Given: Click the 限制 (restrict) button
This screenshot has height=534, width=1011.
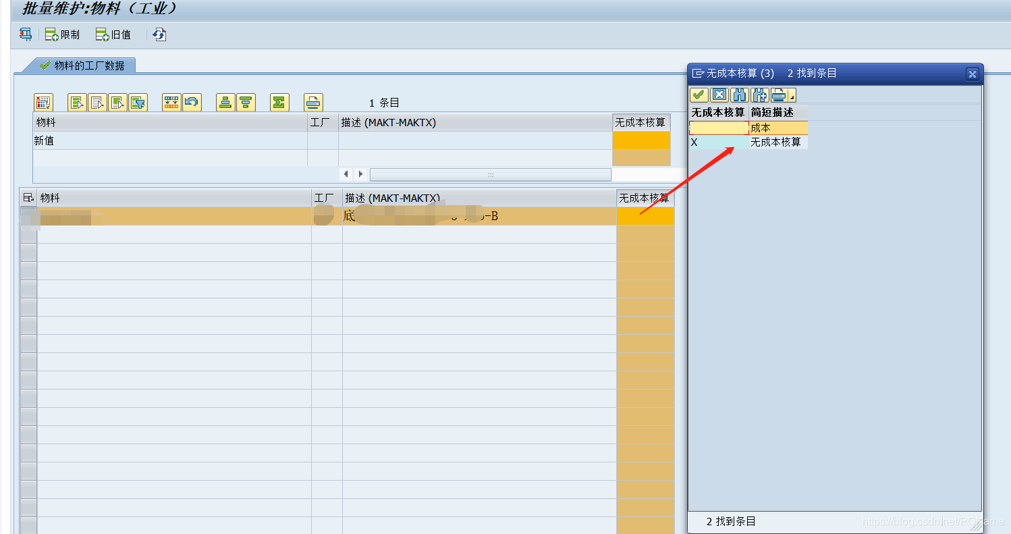Looking at the screenshot, I should [62, 34].
